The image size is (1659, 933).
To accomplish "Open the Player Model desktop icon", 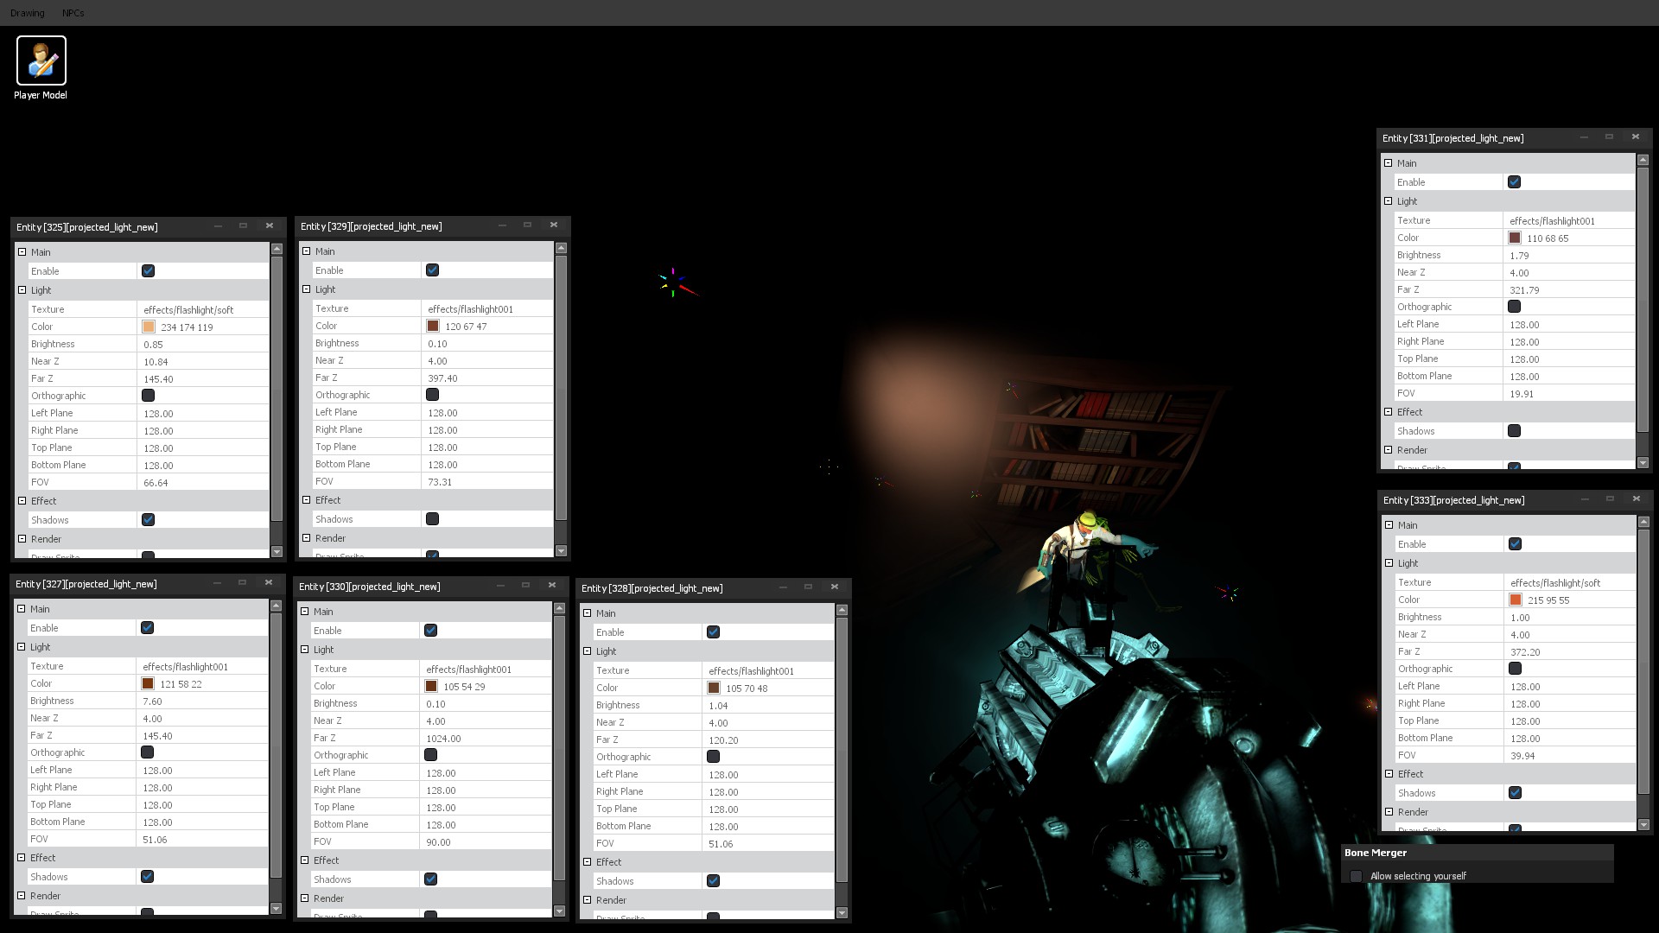I will coord(41,61).
